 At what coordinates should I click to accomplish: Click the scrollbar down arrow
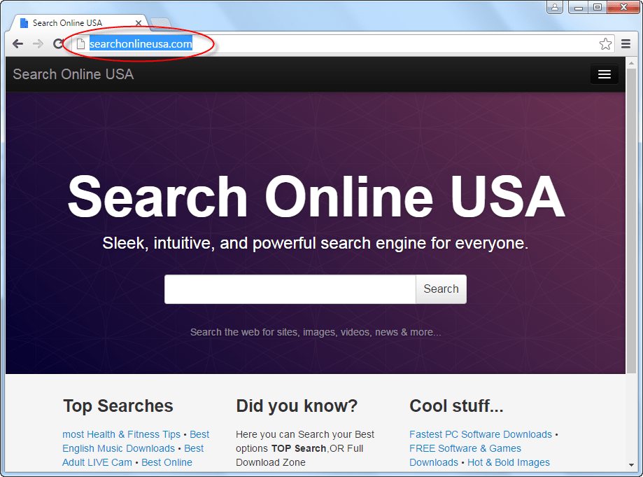(631, 464)
